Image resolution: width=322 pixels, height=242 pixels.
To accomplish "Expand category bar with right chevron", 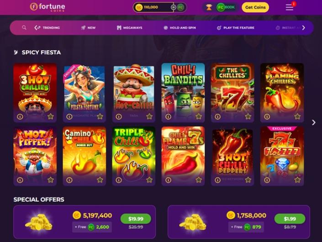I will 304,27.
